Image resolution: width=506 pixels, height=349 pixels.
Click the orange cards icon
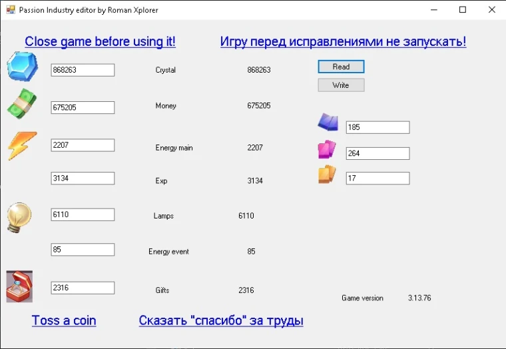coord(327,174)
